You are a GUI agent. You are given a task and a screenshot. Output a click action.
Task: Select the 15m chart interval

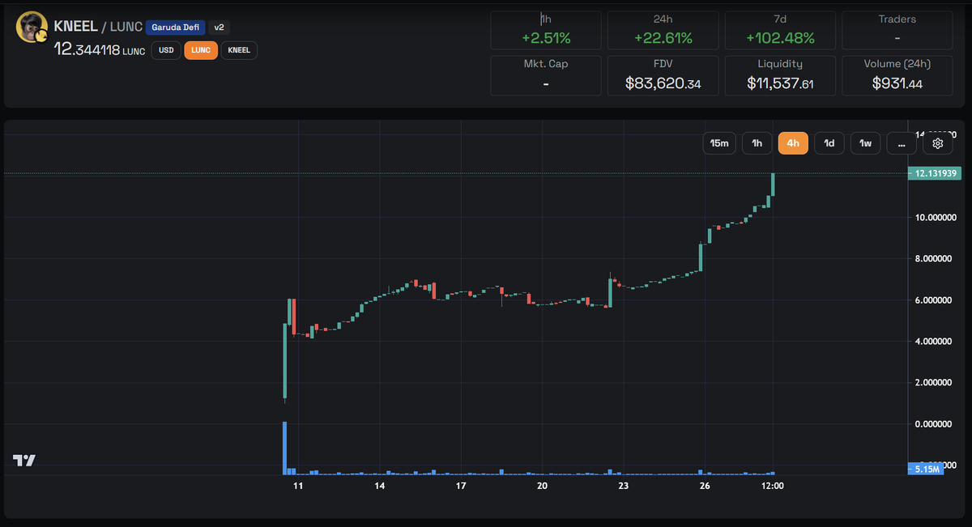click(x=718, y=142)
